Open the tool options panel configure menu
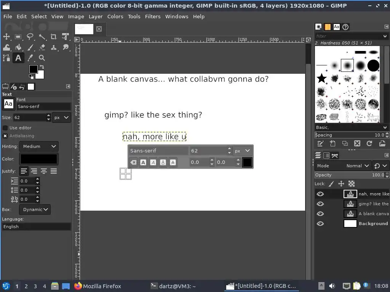The image size is (390, 292). click(68, 86)
